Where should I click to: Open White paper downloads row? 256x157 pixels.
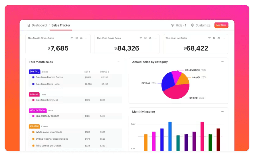coord(75,132)
